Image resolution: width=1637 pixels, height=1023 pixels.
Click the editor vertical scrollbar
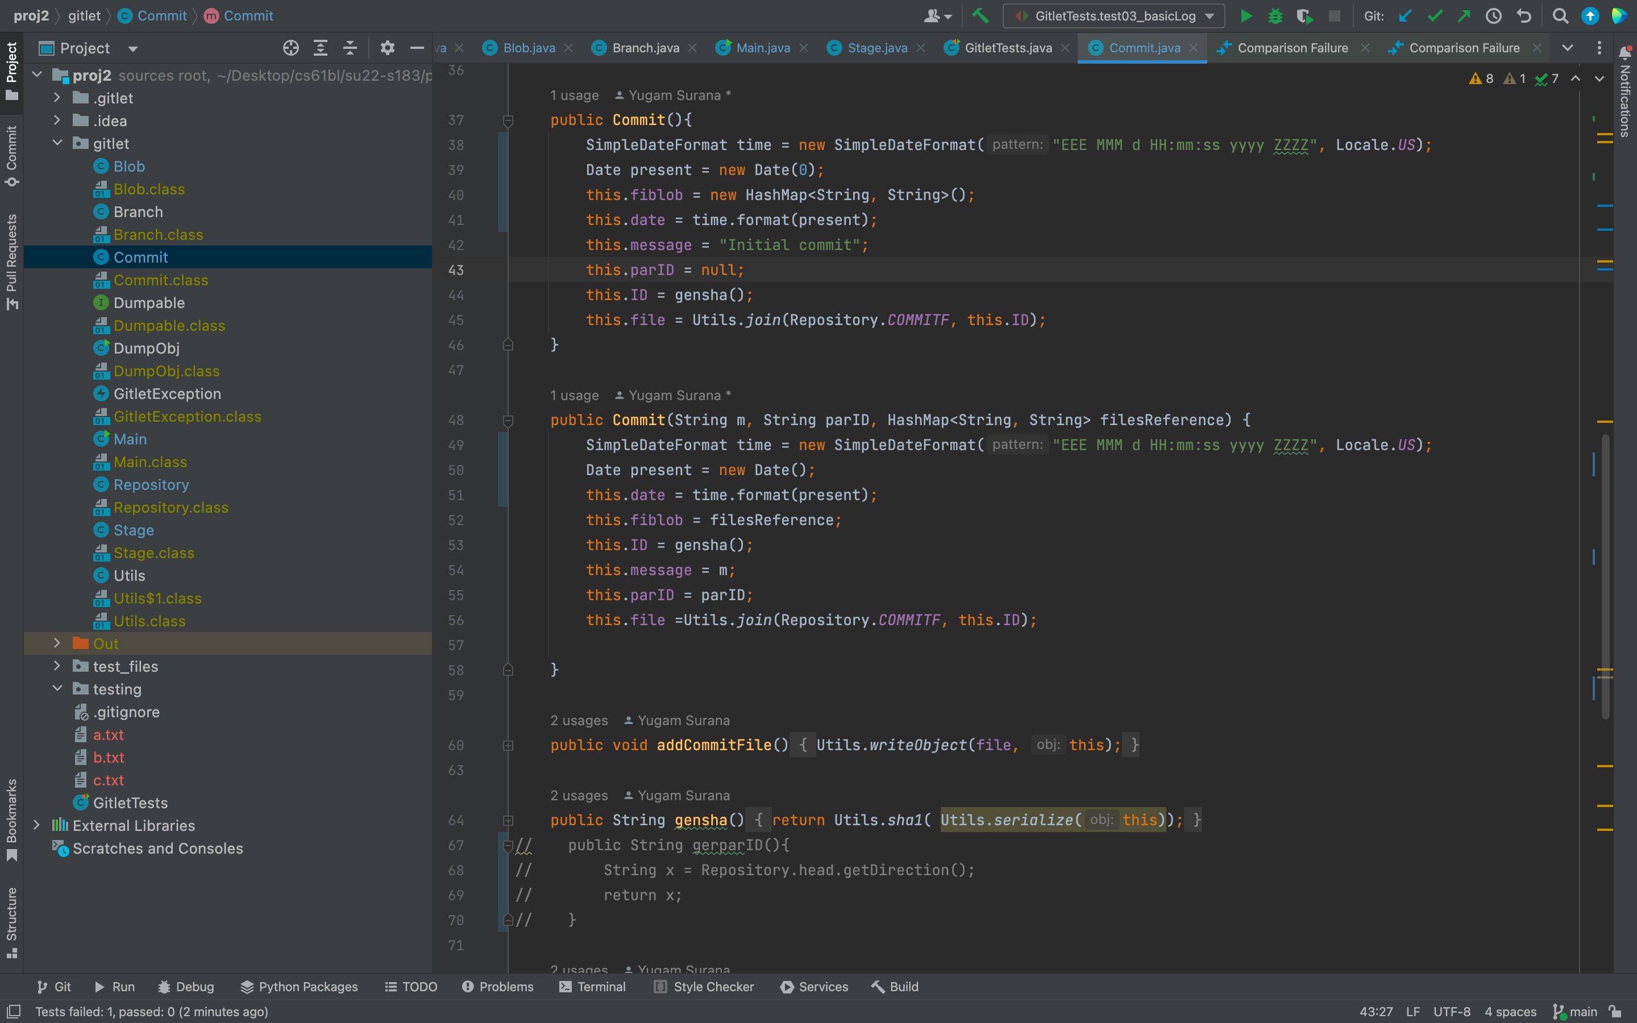[x=1605, y=575]
